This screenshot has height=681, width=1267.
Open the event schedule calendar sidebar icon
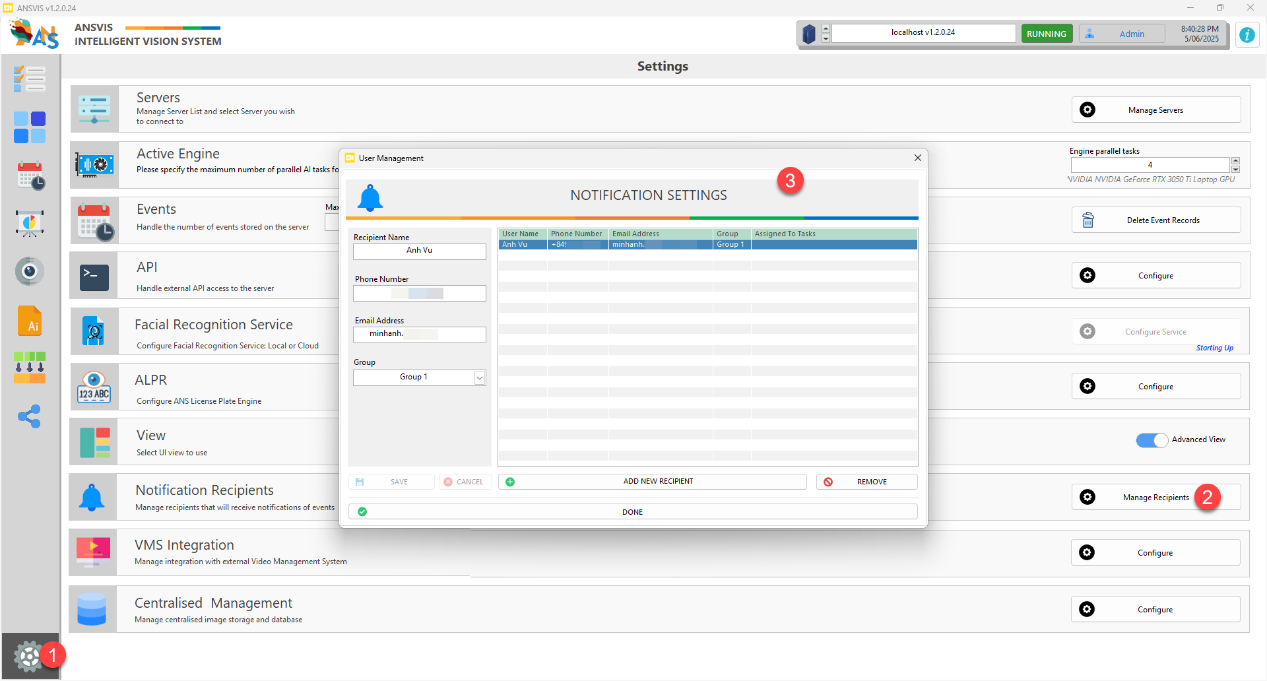[x=30, y=176]
